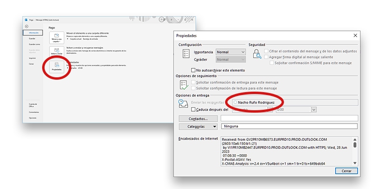This screenshot has width=374, height=189.
Task: Select Imprimir in the Backstage menu
Action: pos(32,58)
